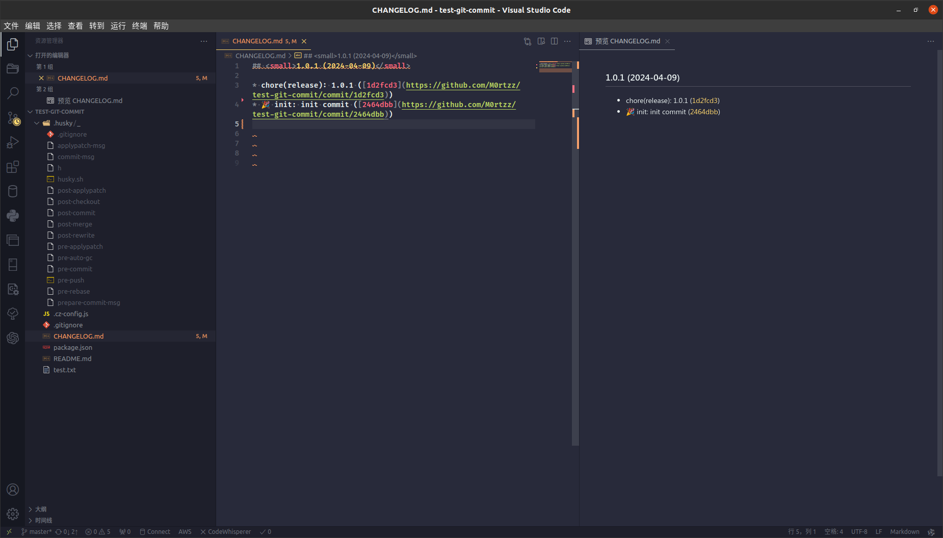The width and height of the screenshot is (943, 538).
Task: Click the remote window indicator in status bar
Action: pyautogui.click(x=9, y=532)
